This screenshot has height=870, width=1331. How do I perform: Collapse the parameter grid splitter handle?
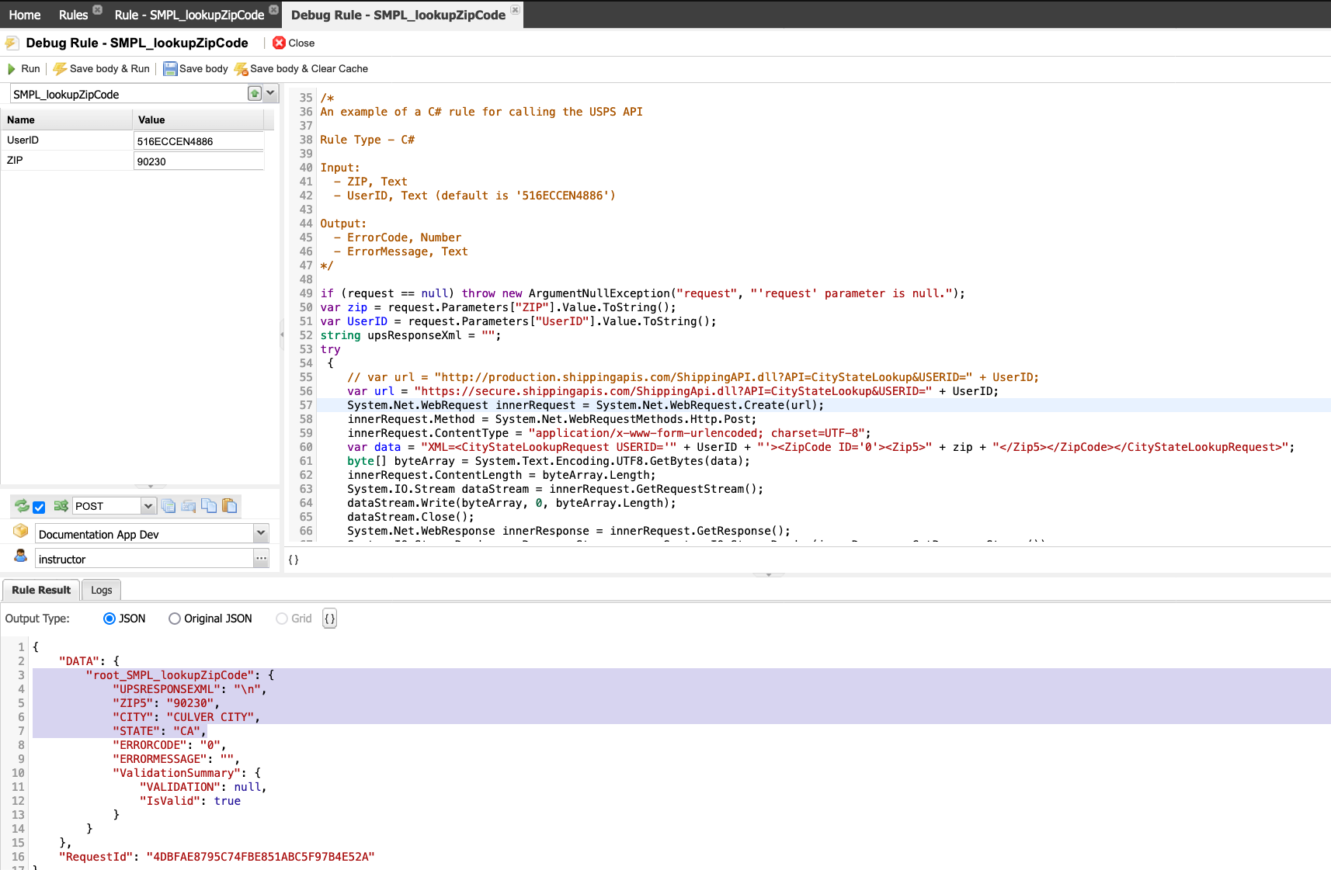151,486
